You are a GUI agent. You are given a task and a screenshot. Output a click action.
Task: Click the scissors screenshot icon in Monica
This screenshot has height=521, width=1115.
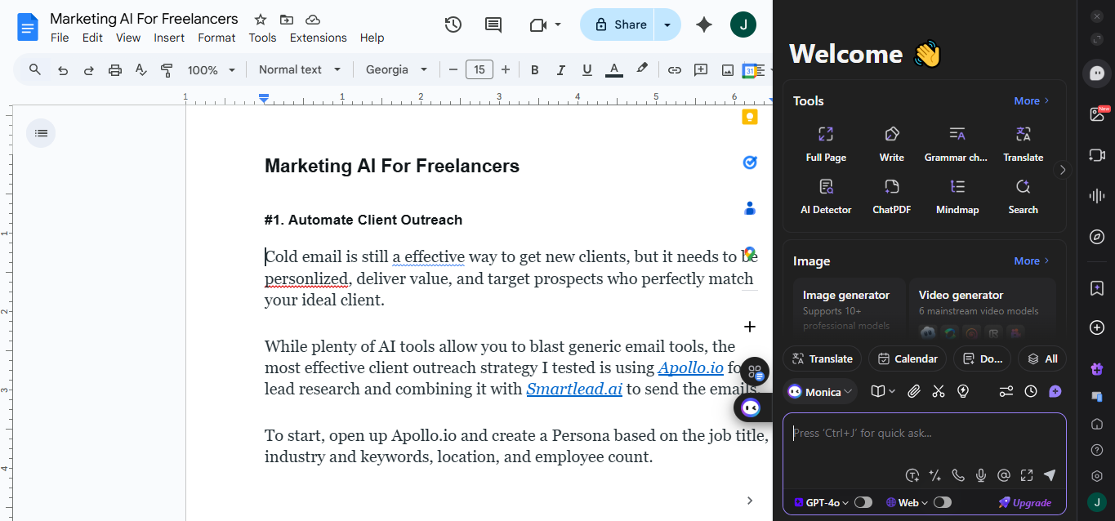(938, 392)
